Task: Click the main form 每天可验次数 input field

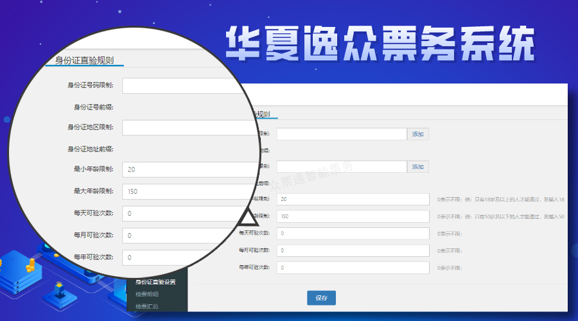Action: (353, 233)
